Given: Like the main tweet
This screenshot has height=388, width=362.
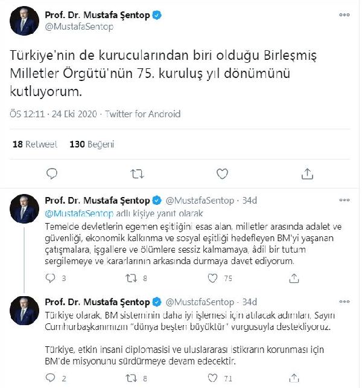Looking at the screenshot, I should click(x=222, y=174).
